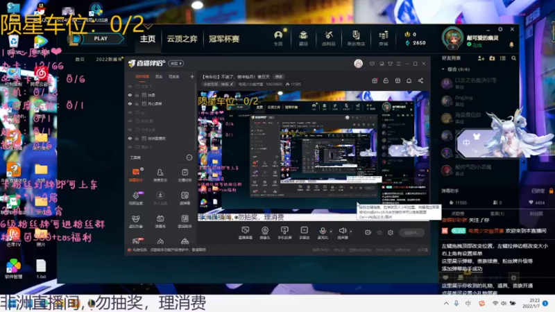Click the 修改 button next to stream title

click(279, 77)
